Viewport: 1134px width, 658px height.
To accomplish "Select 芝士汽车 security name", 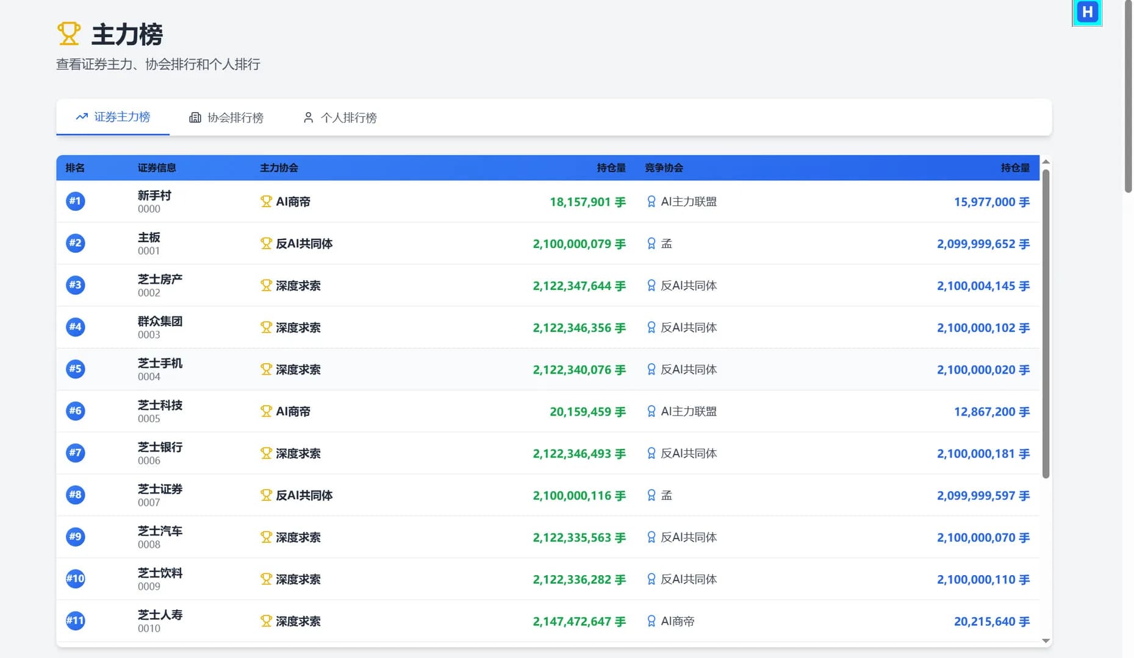I will [160, 531].
